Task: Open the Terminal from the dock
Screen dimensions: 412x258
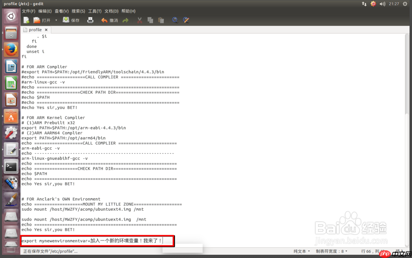Action: click(x=11, y=166)
